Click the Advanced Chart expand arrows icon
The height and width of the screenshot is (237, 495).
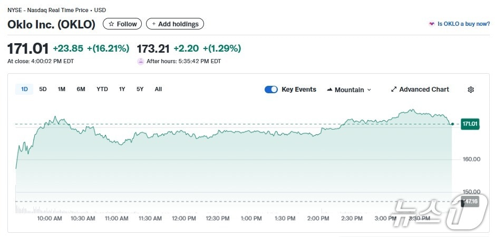[x=393, y=90]
